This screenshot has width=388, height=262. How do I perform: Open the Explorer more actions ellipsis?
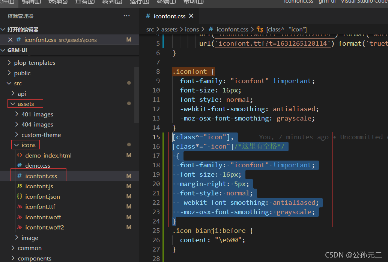click(126, 16)
